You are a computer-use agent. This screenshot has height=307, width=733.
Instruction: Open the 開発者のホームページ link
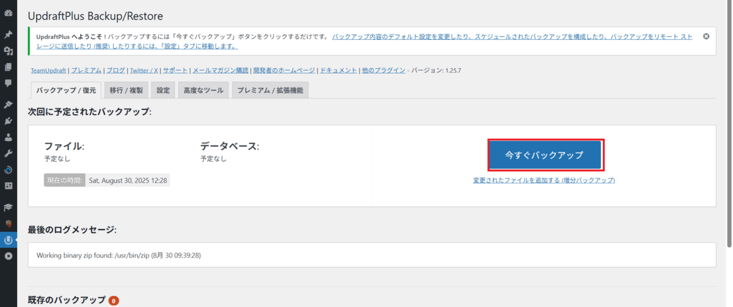click(284, 70)
